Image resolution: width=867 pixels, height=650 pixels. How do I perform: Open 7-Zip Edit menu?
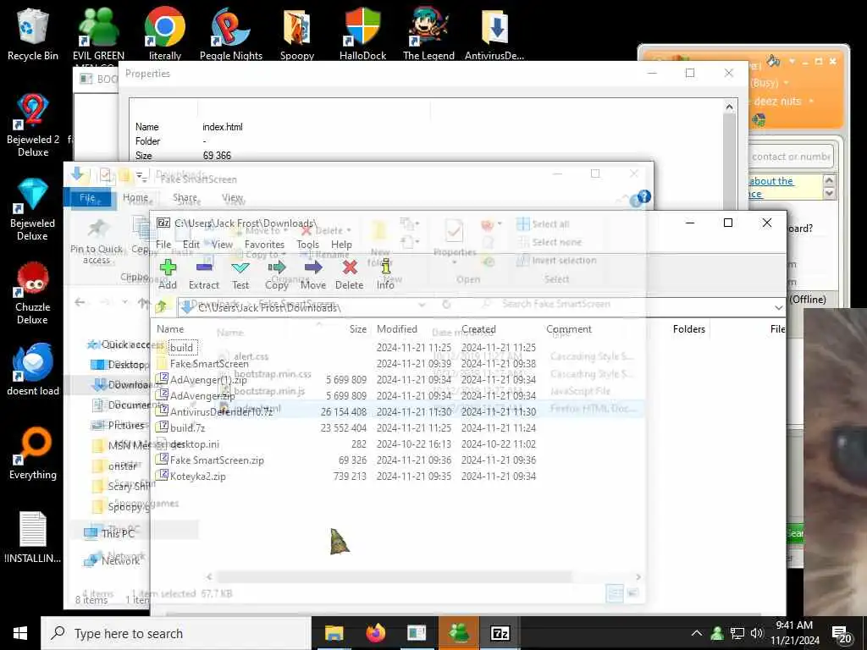[x=191, y=245]
